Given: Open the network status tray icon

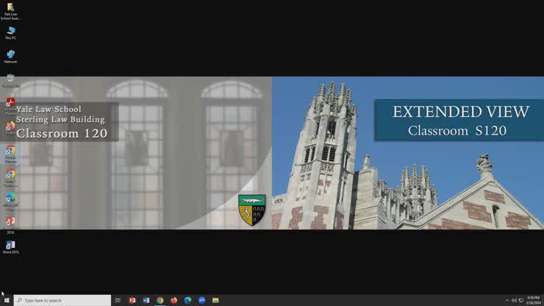Looking at the screenshot, I should (520, 300).
